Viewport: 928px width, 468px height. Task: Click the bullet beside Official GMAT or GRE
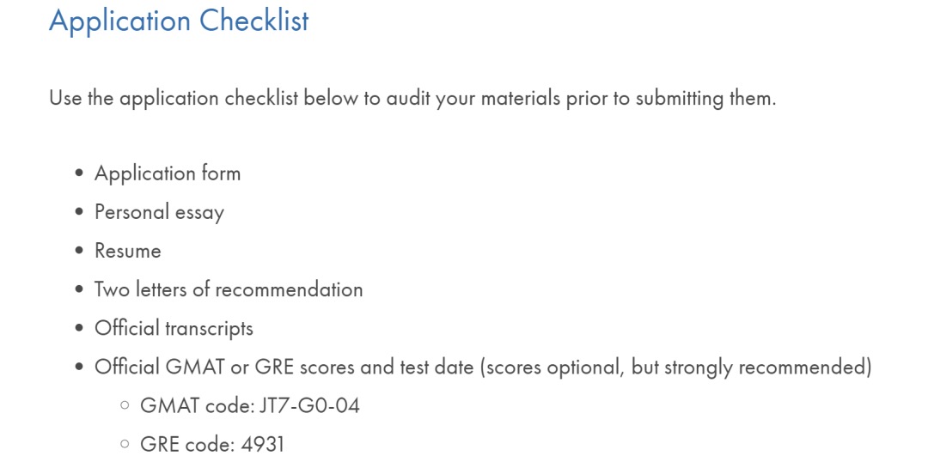point(79,367)
